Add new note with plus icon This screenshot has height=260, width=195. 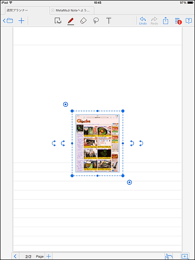click(21, 21)
